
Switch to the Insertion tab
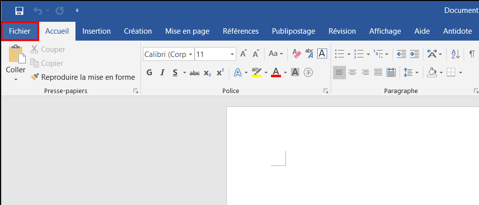pyautogui.click(x=96, y=31)
